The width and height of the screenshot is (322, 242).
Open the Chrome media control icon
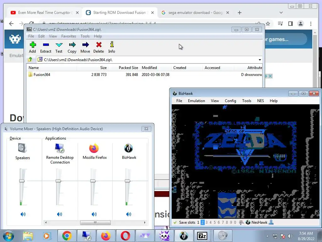click(x=280, y=24)
